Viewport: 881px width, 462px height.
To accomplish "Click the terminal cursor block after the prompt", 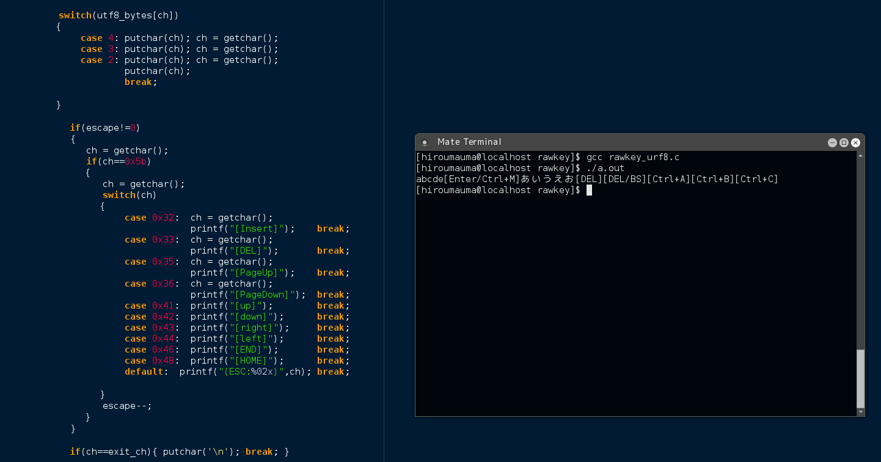I will 588,189.
